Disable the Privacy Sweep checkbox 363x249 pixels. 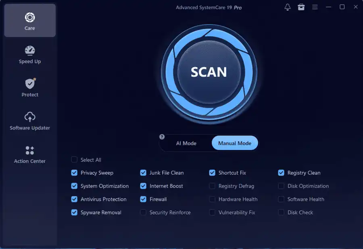pos(74,173)
